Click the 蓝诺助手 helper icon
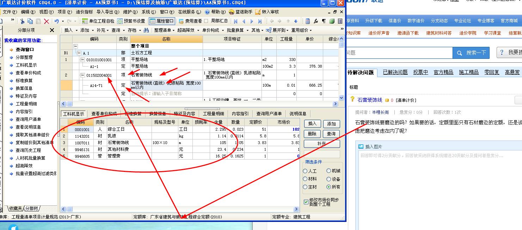Viewport: 522px width, 230px height. [231, 12]
